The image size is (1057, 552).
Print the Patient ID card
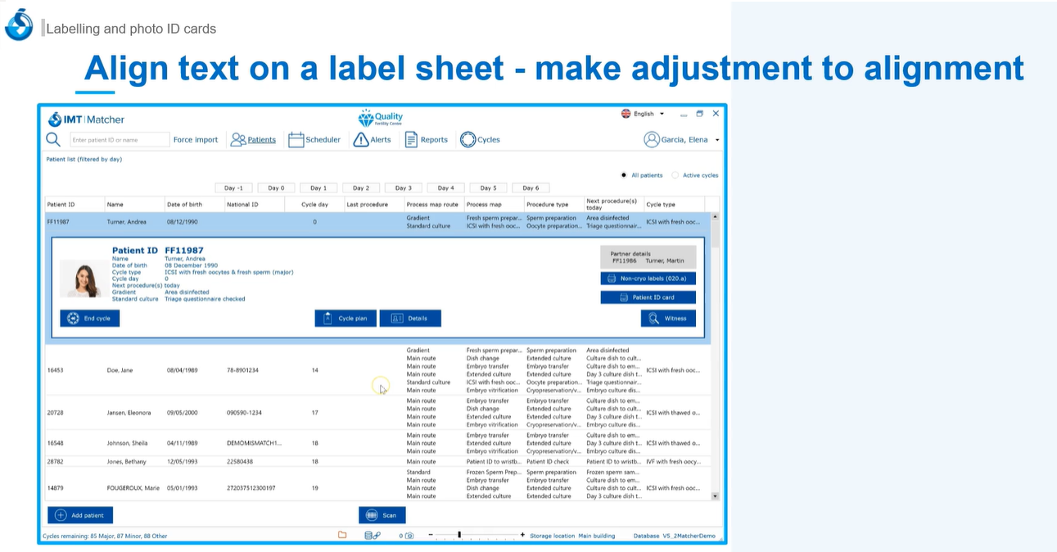tap(648, 297)
